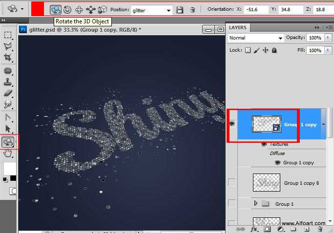334x233 pixels.
Task: Click the black background color swatch
Action: pos(13,178)
